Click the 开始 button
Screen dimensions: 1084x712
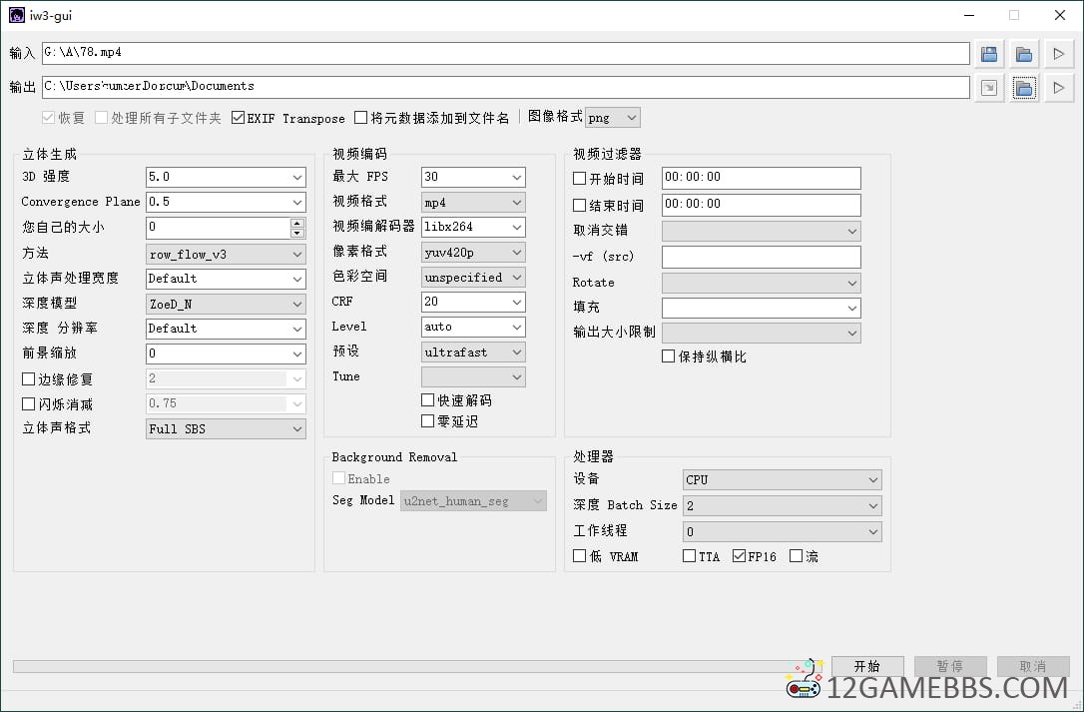(x=867, y=666)
